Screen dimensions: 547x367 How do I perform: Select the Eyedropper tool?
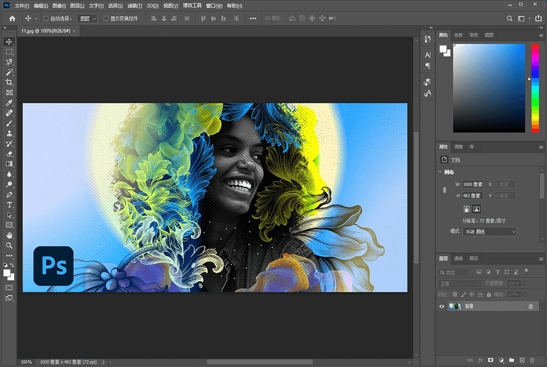[9, 103]
